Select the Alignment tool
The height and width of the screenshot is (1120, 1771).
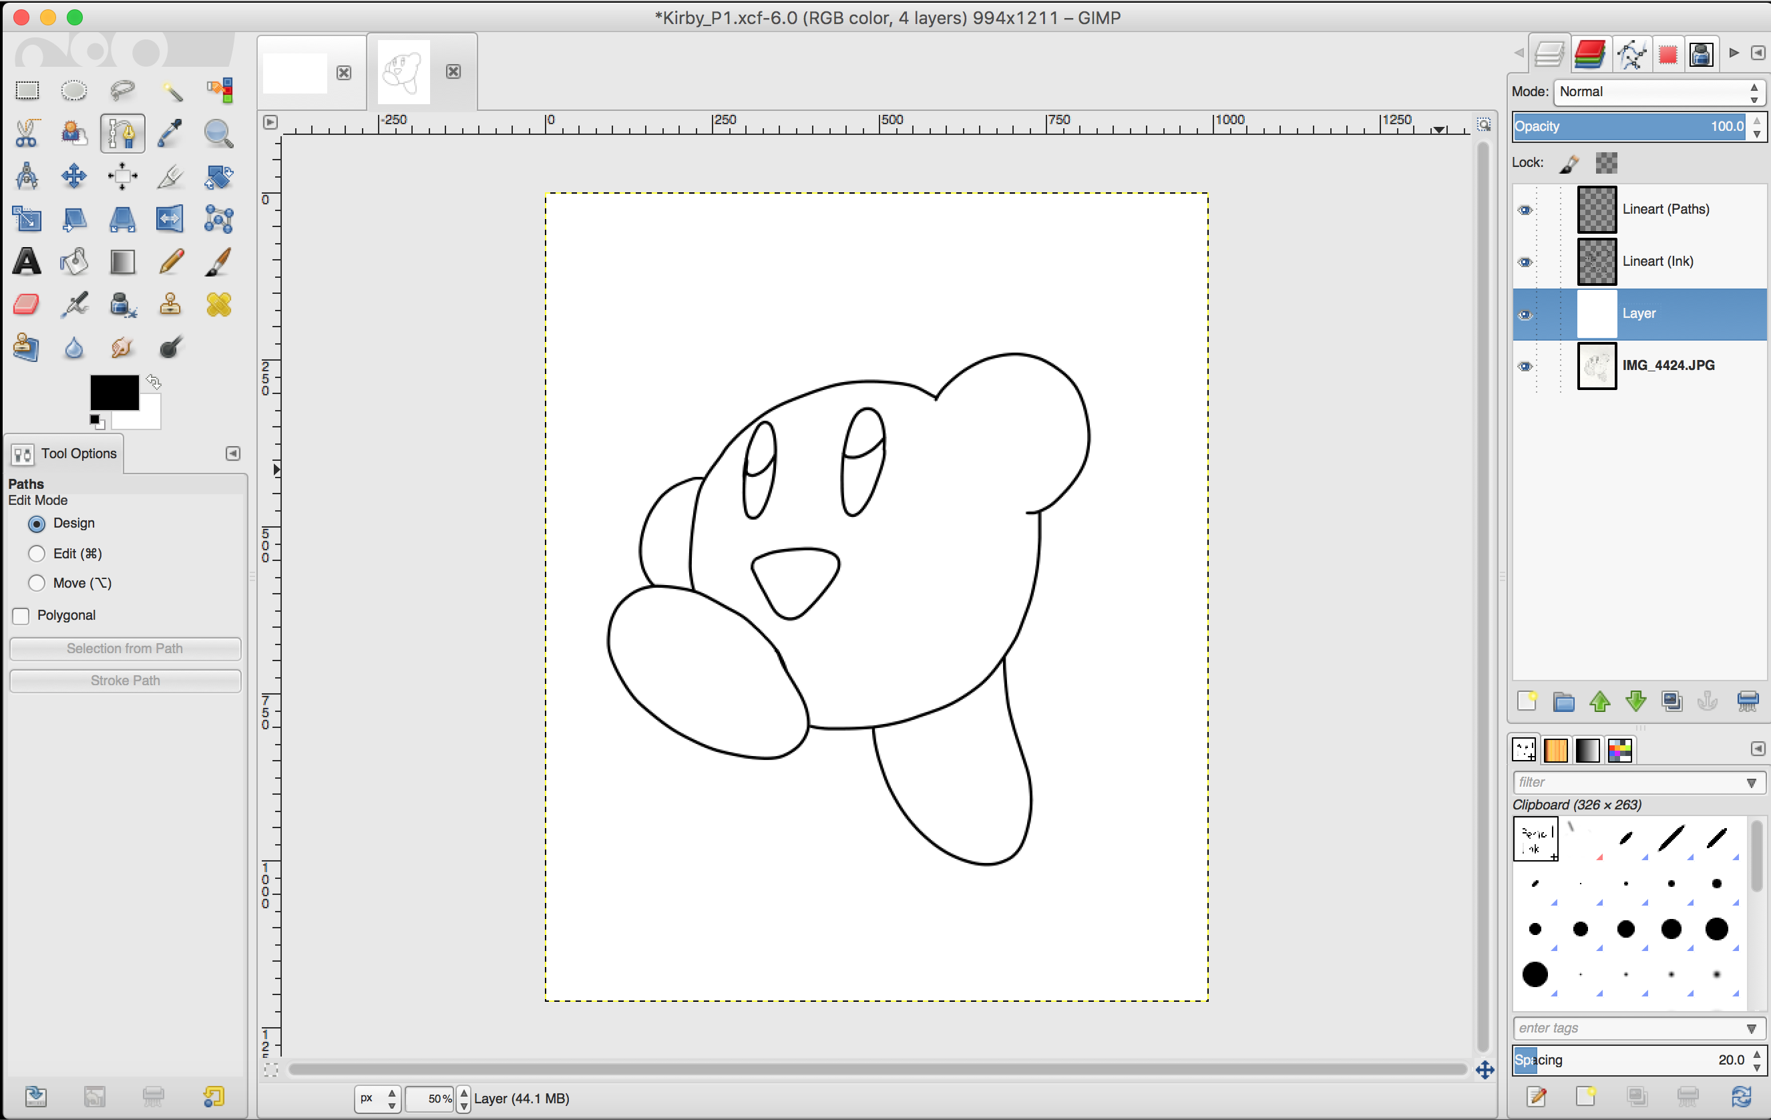pos(122,176)
